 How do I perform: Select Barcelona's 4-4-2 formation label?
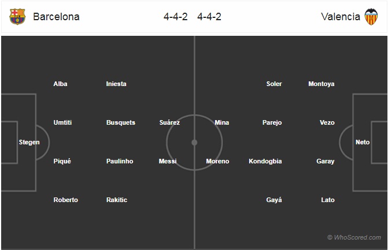[x=175, y=17]
